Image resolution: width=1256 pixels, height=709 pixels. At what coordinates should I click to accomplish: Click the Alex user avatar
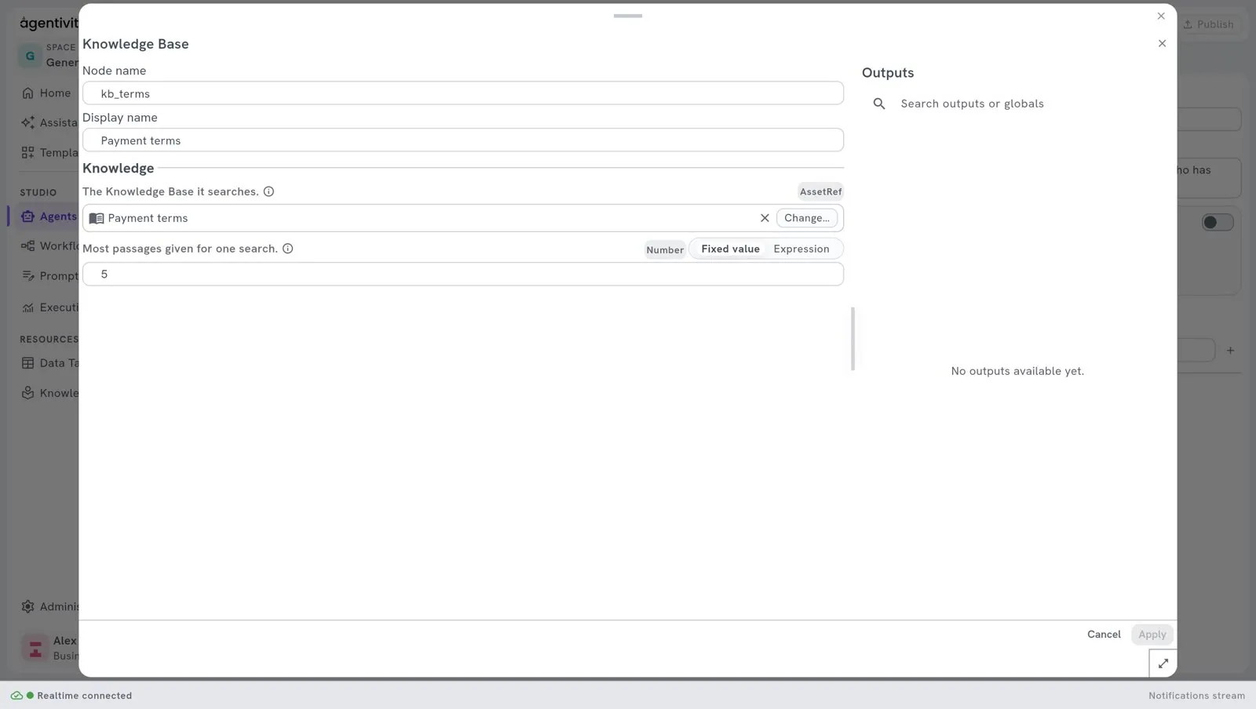point(35,649)
